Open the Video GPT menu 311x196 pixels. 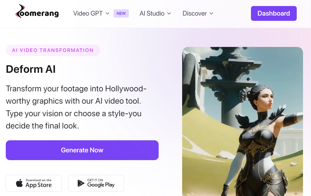[88, 14]
